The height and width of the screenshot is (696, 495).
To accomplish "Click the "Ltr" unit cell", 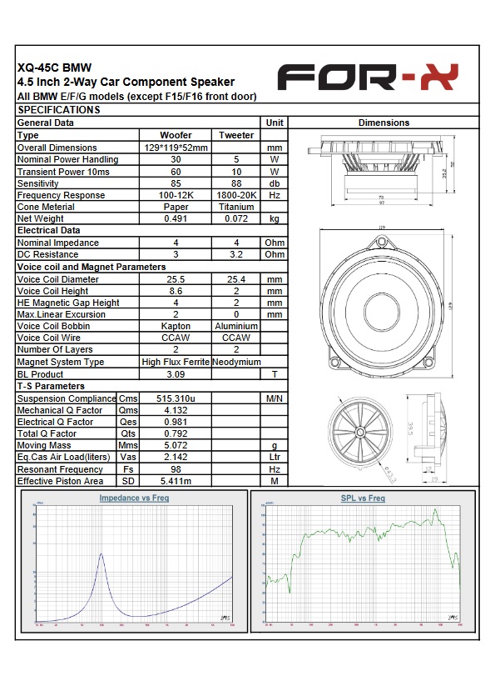I will tap(275, 457).
